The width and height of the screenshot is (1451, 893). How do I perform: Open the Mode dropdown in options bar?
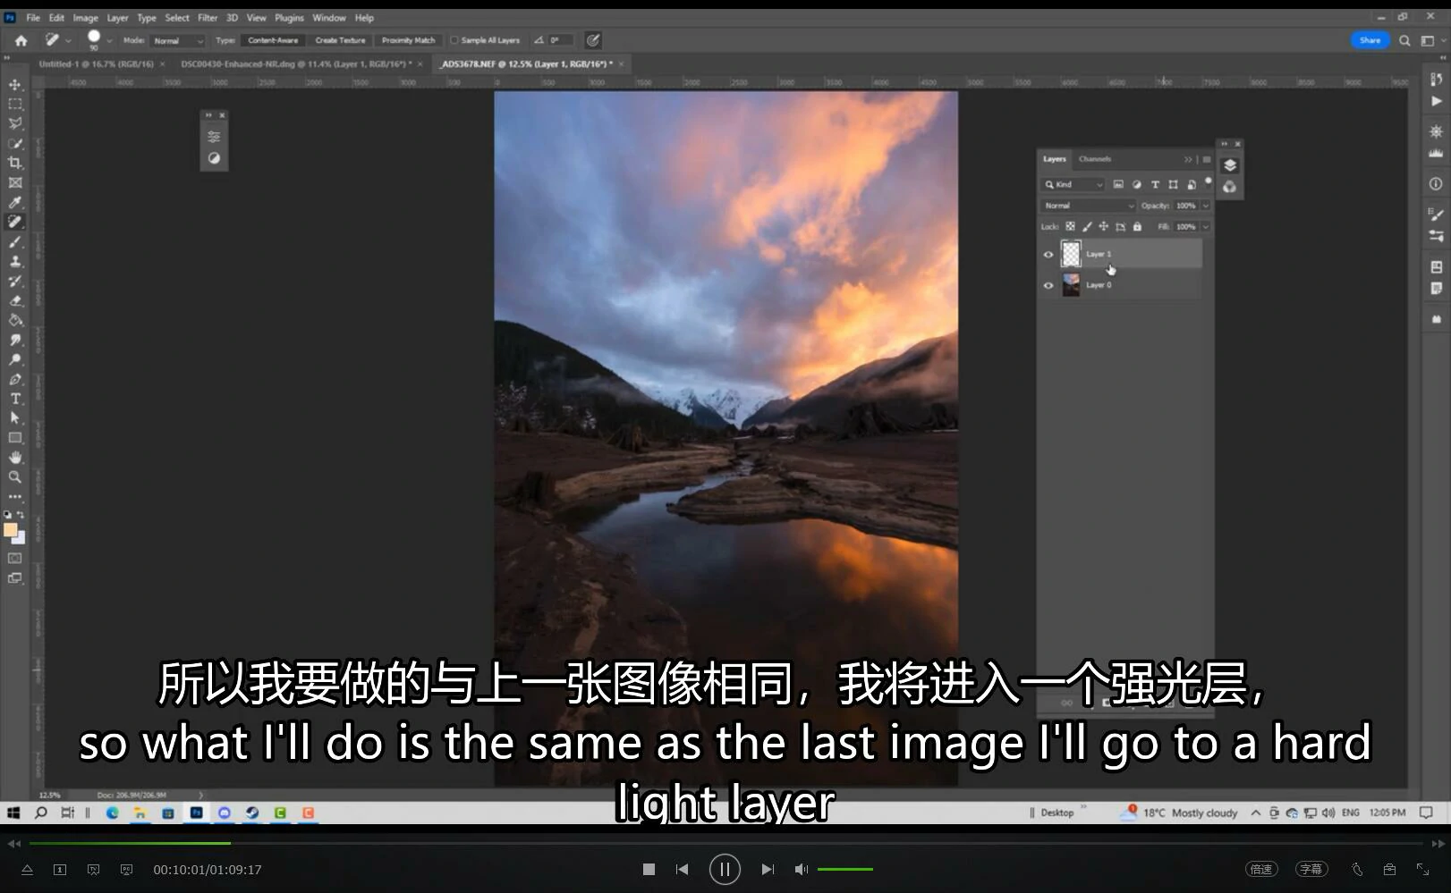pos(177,40)
